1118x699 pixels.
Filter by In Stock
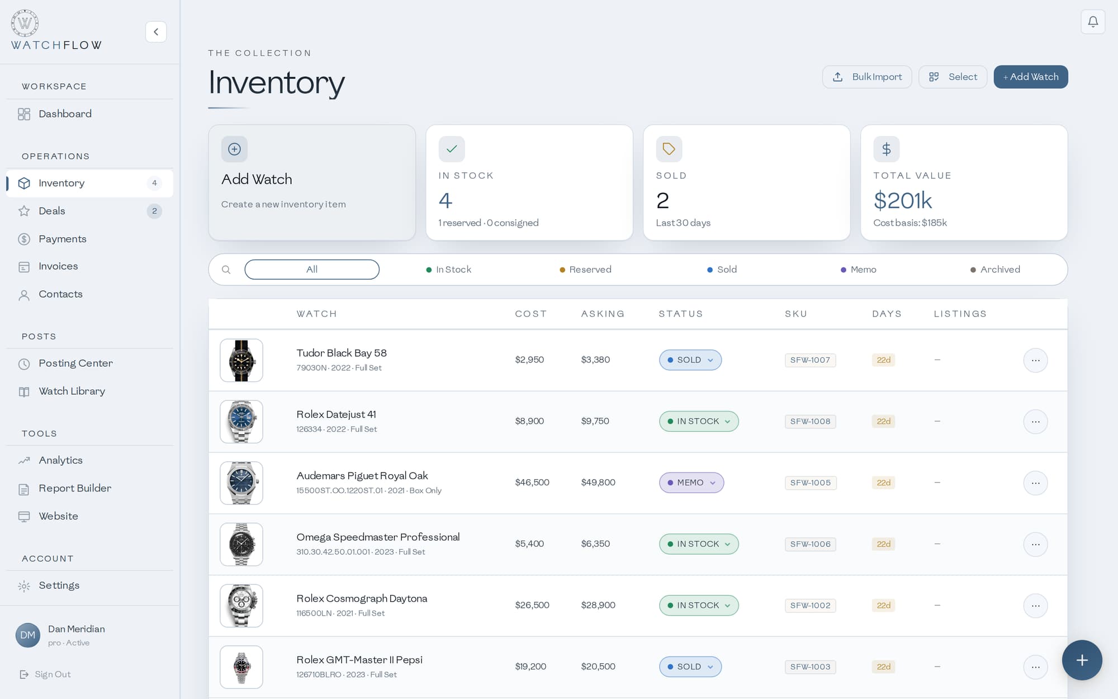(x=448, y=270)
